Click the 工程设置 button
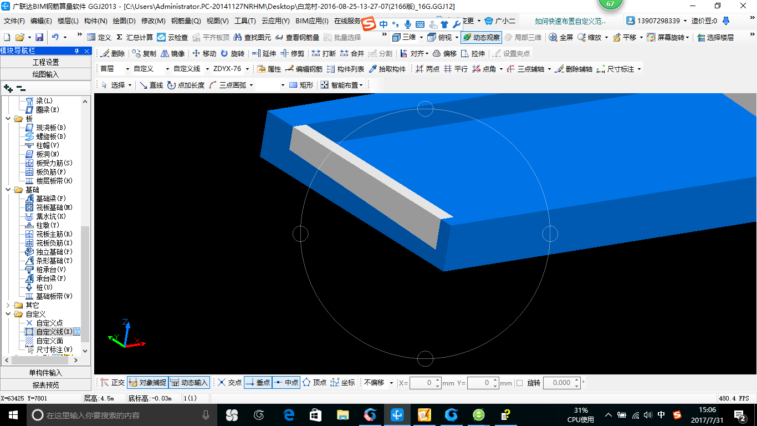Image resolution: width=757 pixels, height=426 pixels. click(45, 62)
